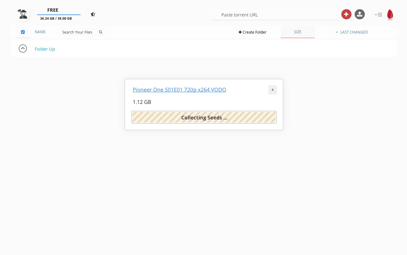Click the red seed logo icon
Viewport: 407px width, 255px height.
pyautogui.click(x=390, y=15)
